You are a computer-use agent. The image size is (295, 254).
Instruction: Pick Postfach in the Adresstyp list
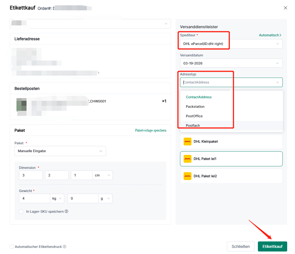tap(193, 126)
